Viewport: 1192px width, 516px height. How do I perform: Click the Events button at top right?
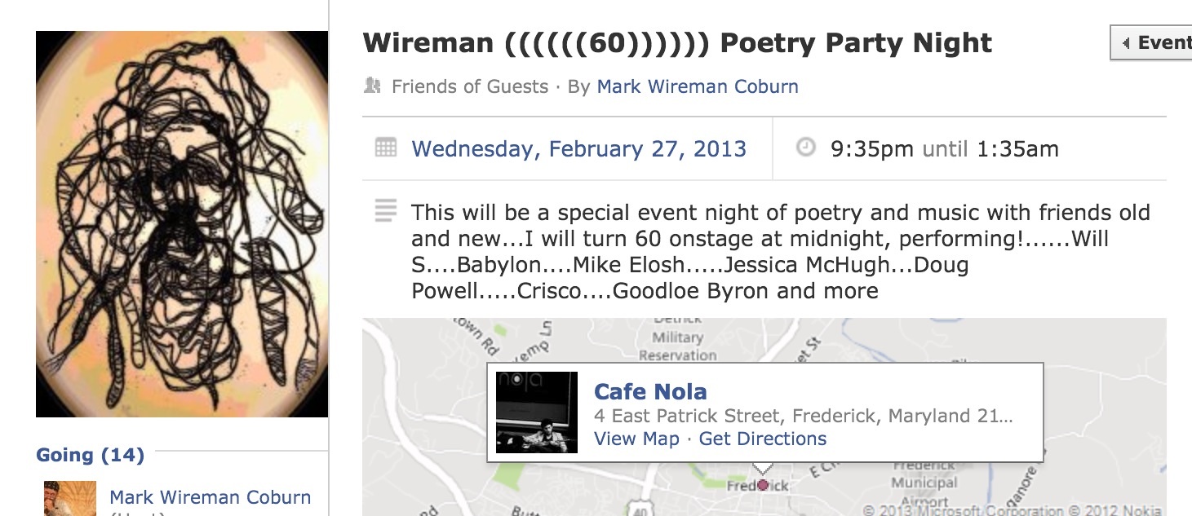[x=1154, y=43]
